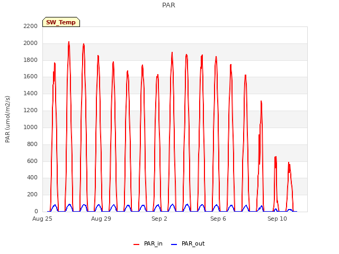Click the 2200 y-axis tick label

pos(31,26)
